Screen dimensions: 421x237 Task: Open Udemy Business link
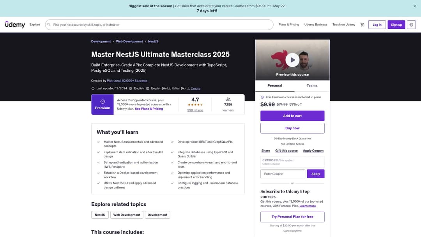(316, 25)
